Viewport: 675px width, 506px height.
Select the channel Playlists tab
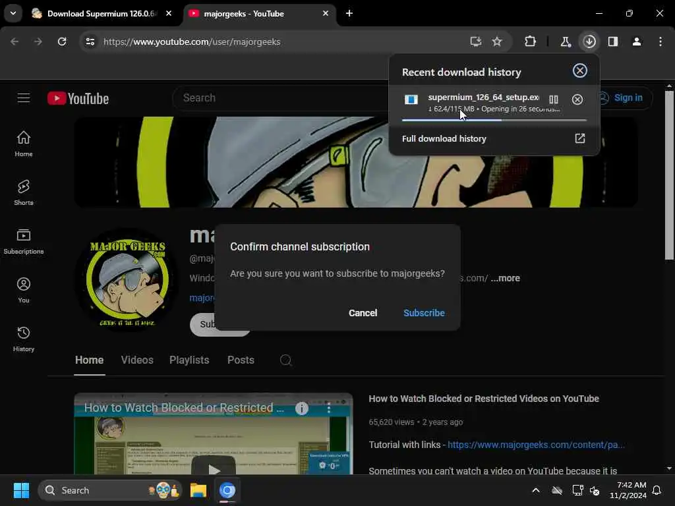tap(189, 360)
